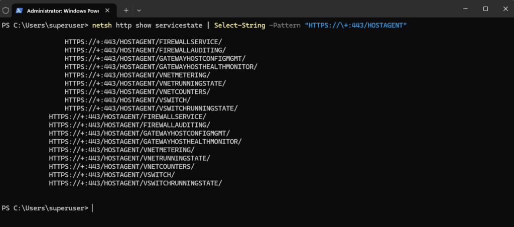
Task: Click the more-indented GATEWAYHOSTHEALTHMONITOR output line
Action: (x=161, y=67)
